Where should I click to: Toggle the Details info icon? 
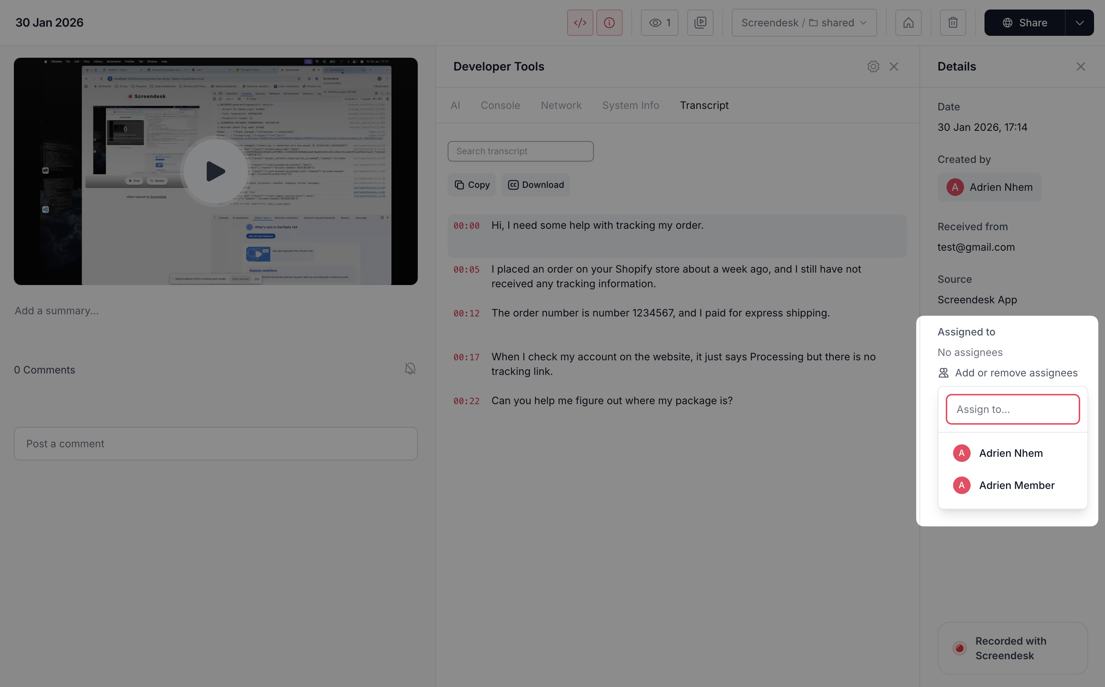coord(609,23)
